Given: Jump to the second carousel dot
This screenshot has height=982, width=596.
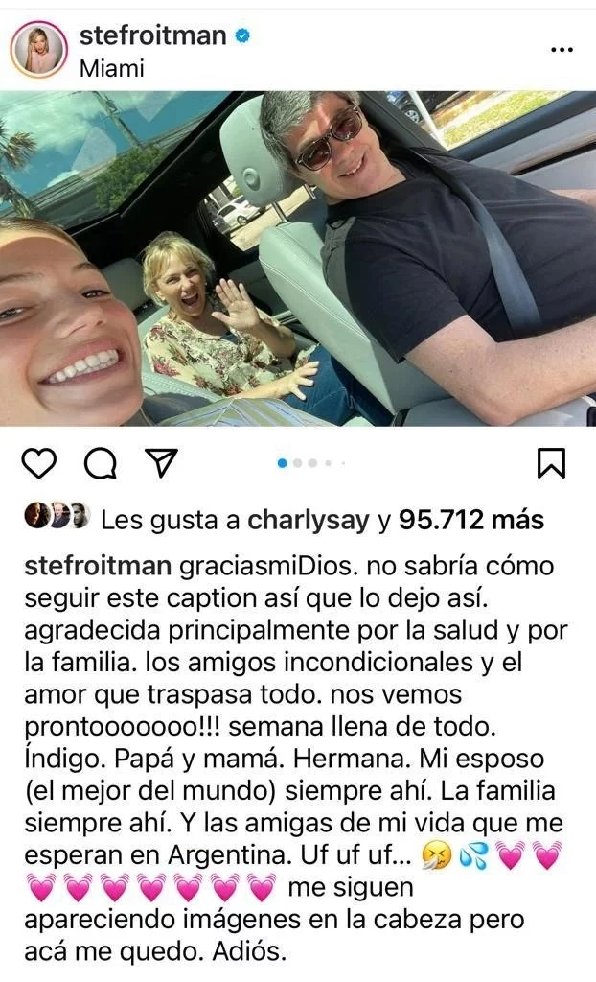Looking at the screenshot, I should [297, 463].
